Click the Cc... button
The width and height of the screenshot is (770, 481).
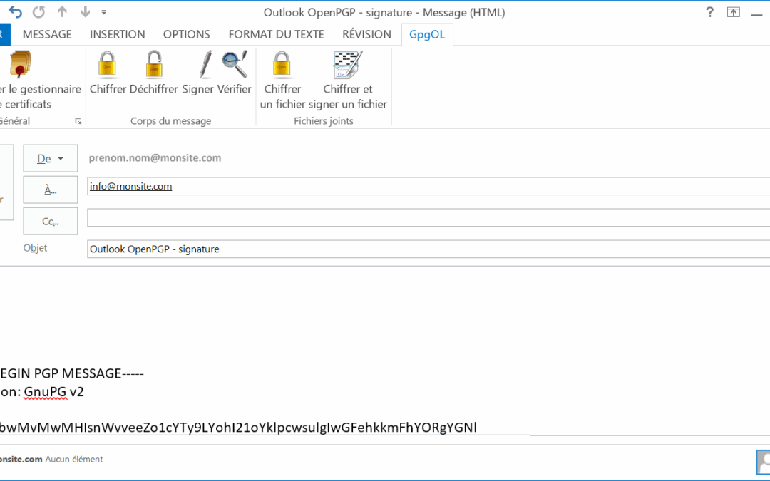click(51, 221)
